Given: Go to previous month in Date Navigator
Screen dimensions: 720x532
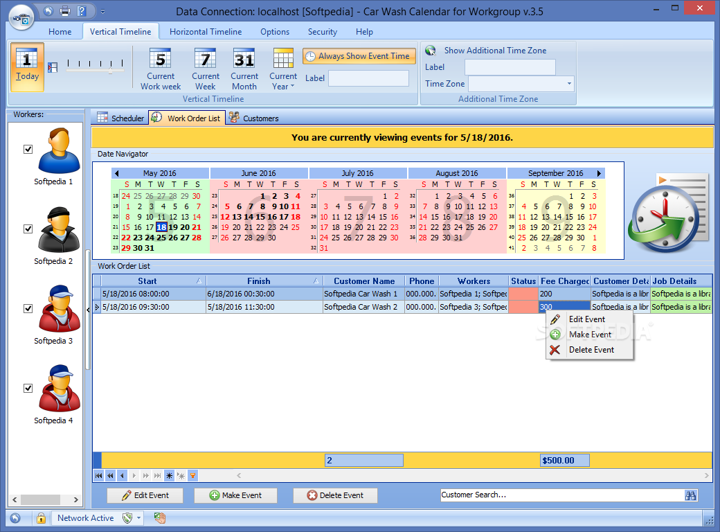Looking at the screenshot, I should (116, 173).
